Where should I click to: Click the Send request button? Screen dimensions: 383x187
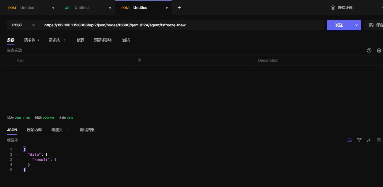[339, 25]
